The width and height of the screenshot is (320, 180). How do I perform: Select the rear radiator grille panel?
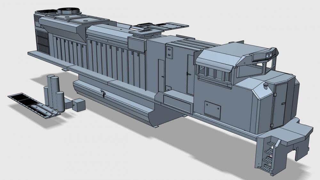(43, 42)
